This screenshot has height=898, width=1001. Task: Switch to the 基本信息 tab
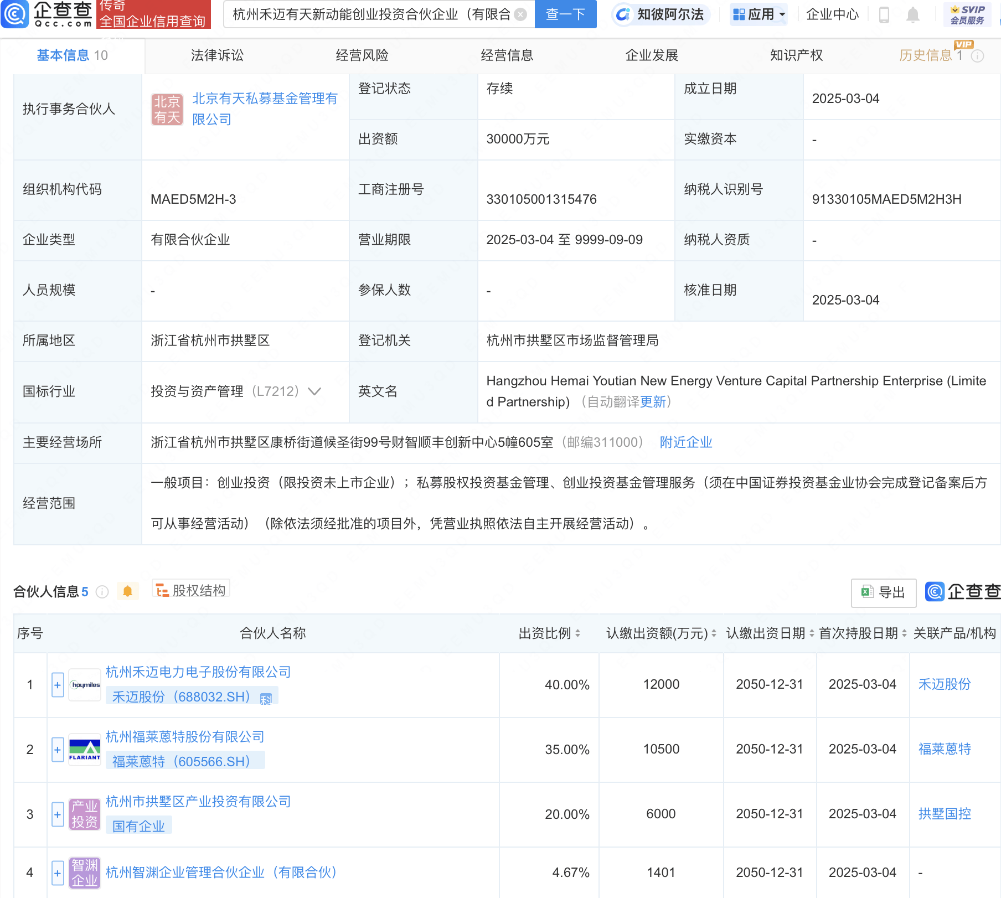pyautogui.click(x=72, y=55)
